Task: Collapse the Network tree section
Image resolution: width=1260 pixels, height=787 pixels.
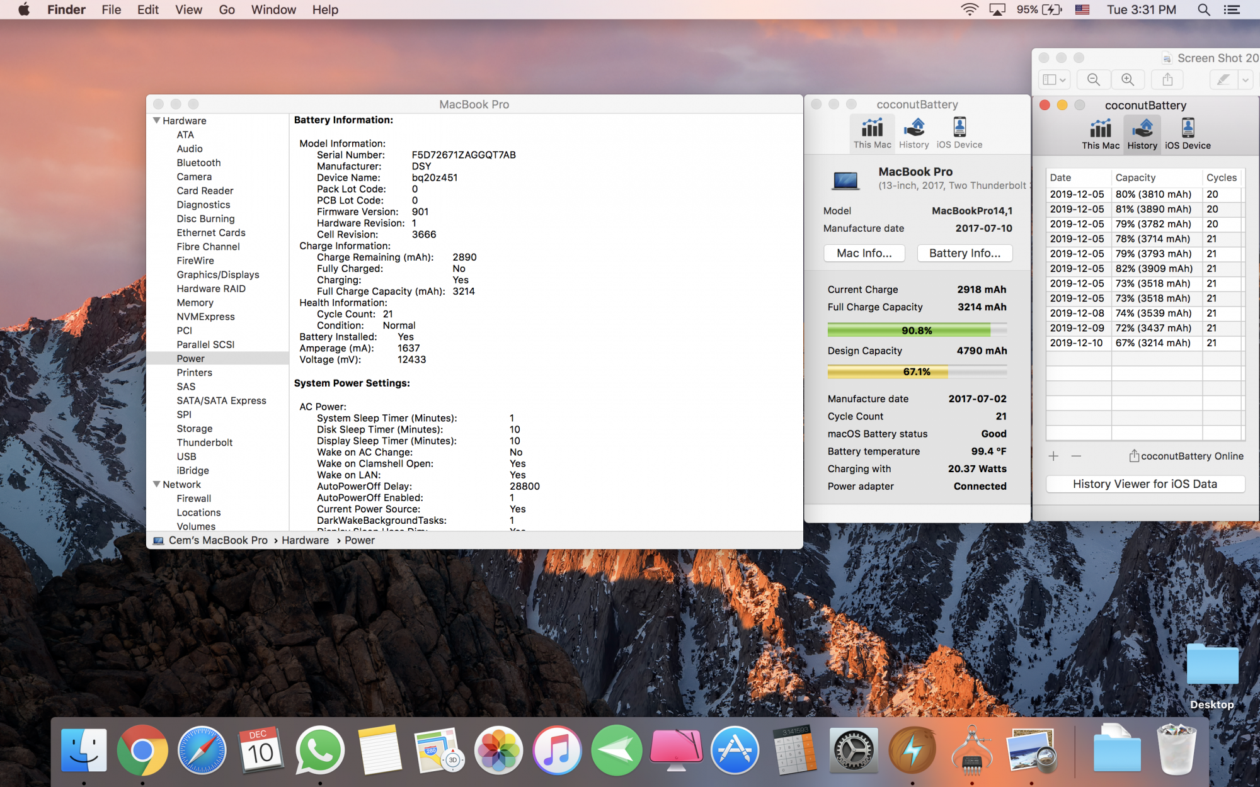Action: coord(156,484)
